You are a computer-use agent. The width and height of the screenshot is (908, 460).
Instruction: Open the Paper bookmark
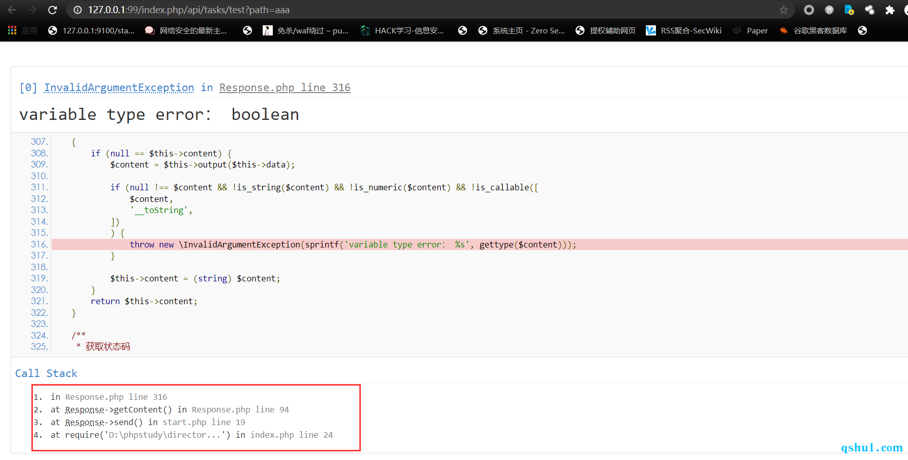750,30
